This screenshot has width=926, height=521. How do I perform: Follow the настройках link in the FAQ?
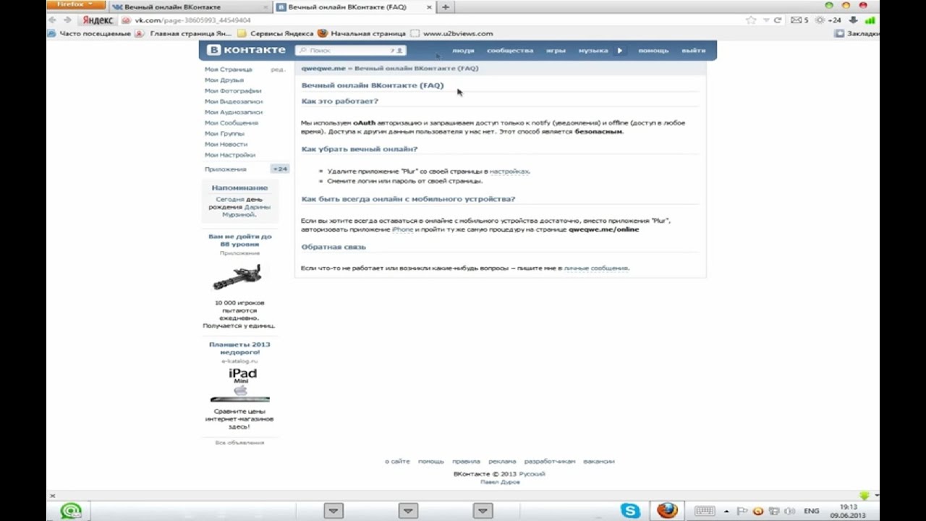tap(509, 171)
